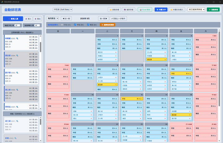Screen dimensions: 223x143
Task: Remove 康熙 from day 17 night shift
Action: pos(165,111)
